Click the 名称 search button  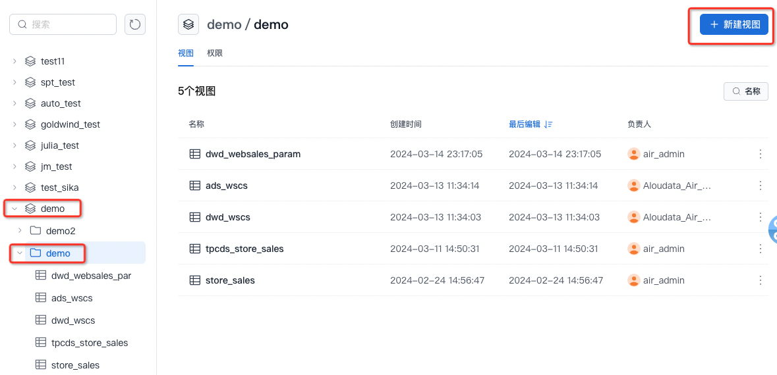[745, 91]
